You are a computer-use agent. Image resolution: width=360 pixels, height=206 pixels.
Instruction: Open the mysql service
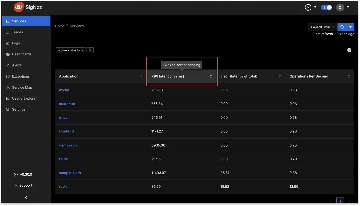[64, 90]
